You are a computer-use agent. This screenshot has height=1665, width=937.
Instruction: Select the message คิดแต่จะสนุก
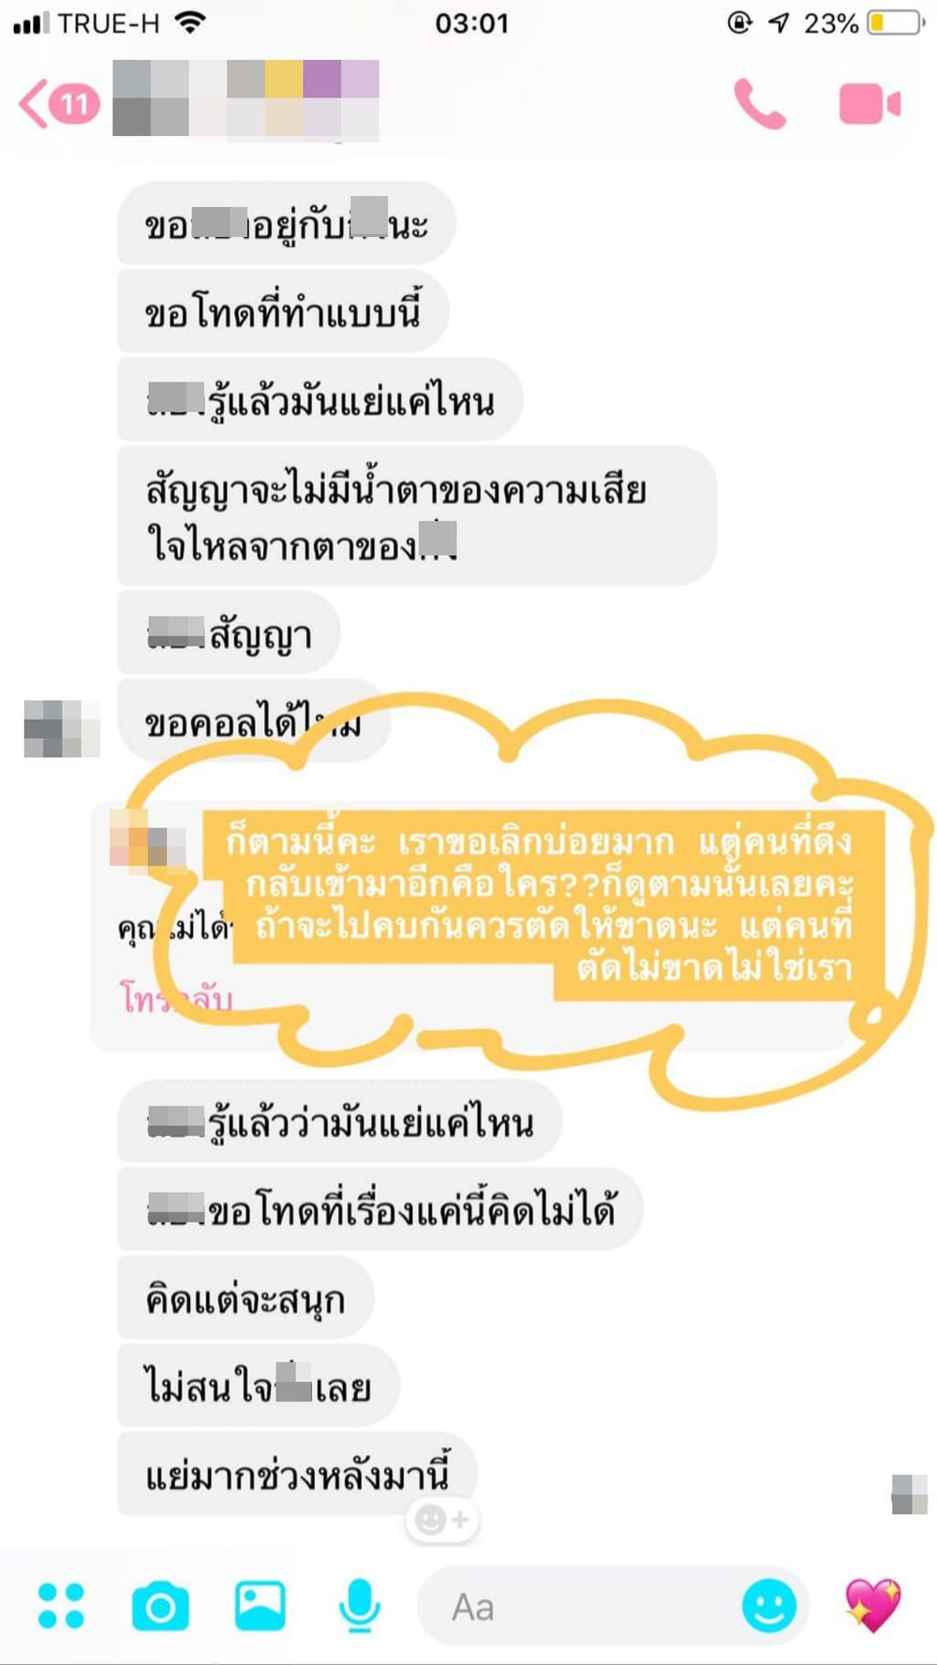click(x=245, y=1299)
